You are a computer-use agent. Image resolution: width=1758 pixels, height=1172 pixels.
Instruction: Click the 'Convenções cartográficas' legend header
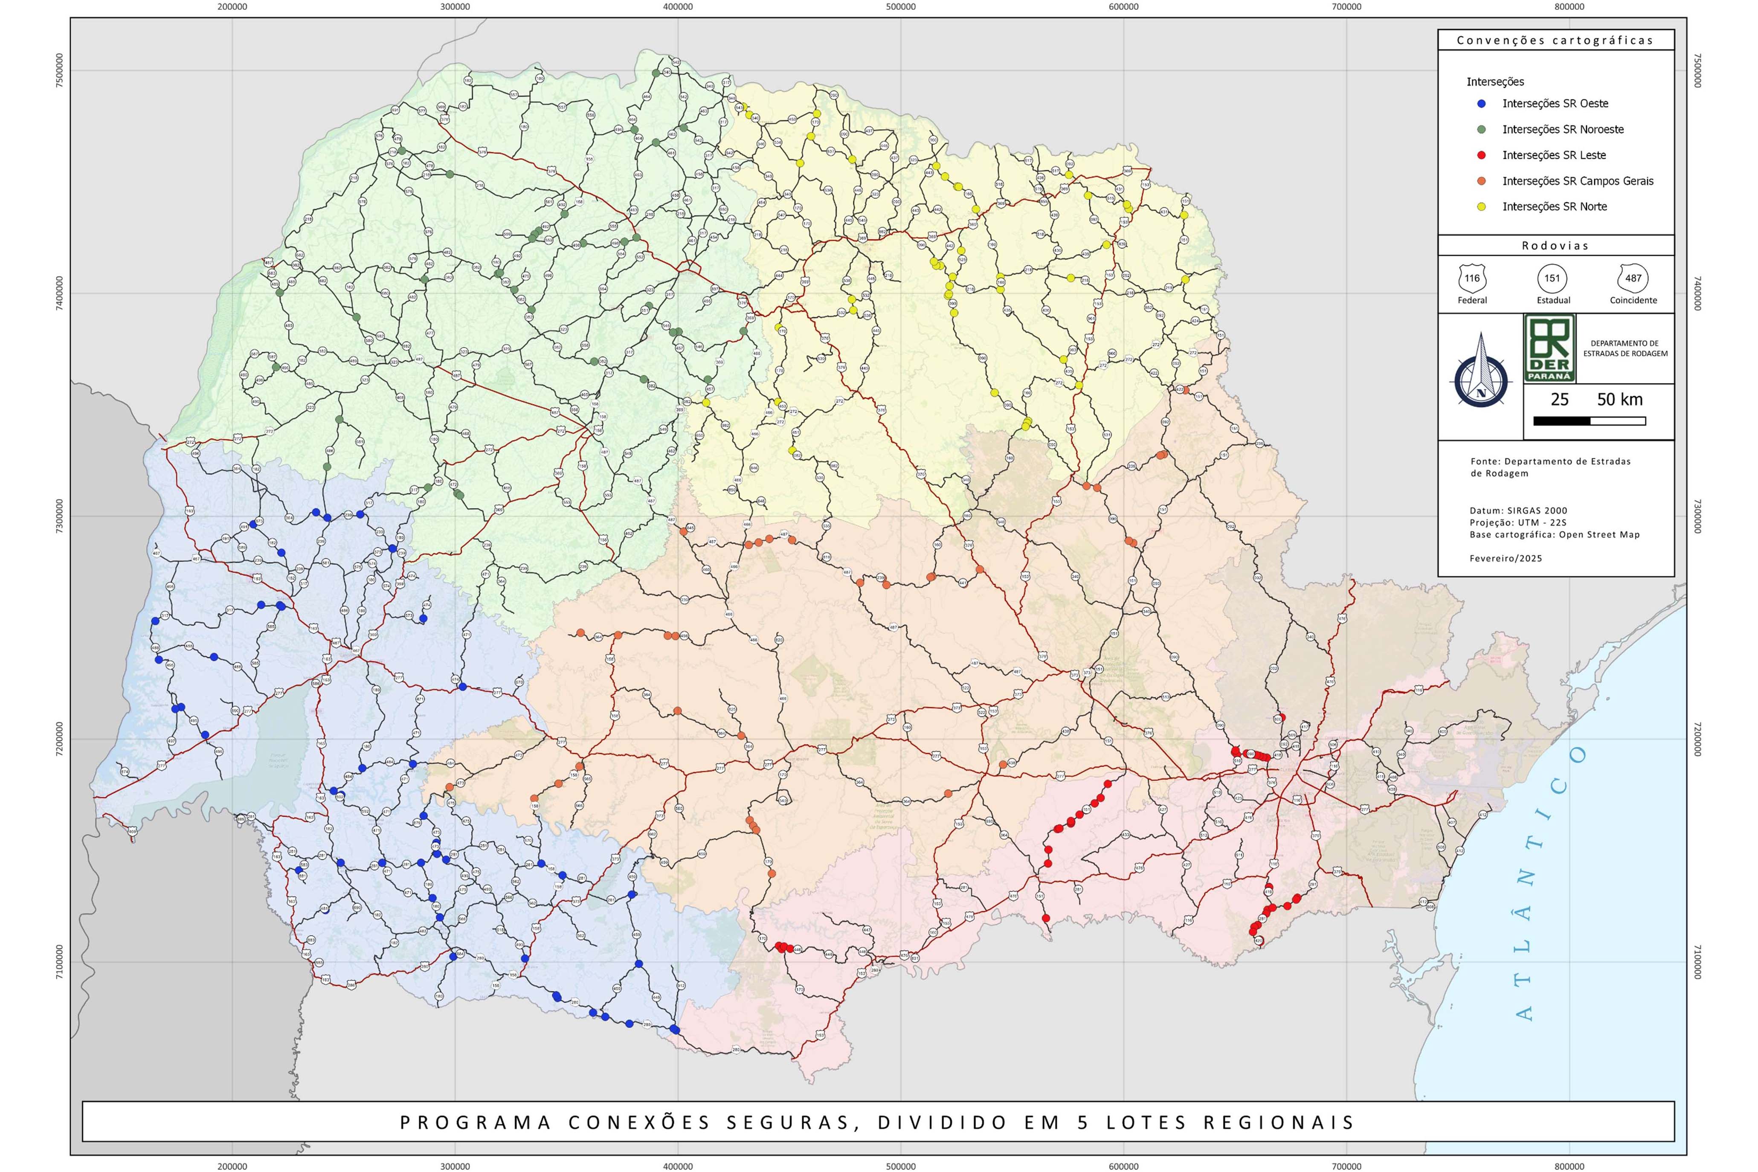pyautogui.click(x=1555, y=41)
